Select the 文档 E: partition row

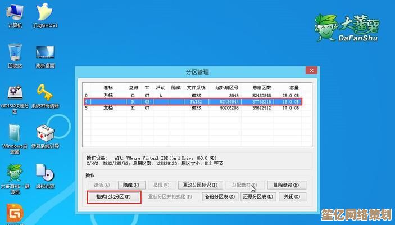(192, 107)
